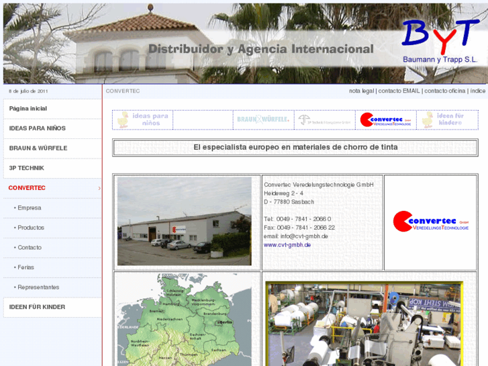Open the Braun & Würfele logo banner
488x366 pixels.
pyautogui.click(x=263, y=120)
